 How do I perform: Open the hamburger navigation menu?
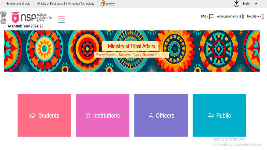point(61,19)
